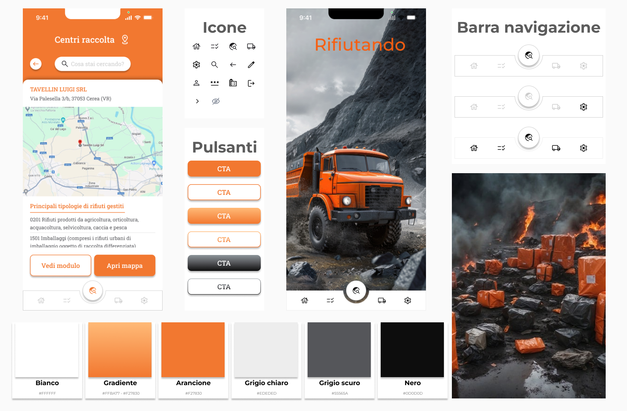Click the settings gear icon in the Icone panel
Viewport: 627px width, 411px height.
point(196,65)
